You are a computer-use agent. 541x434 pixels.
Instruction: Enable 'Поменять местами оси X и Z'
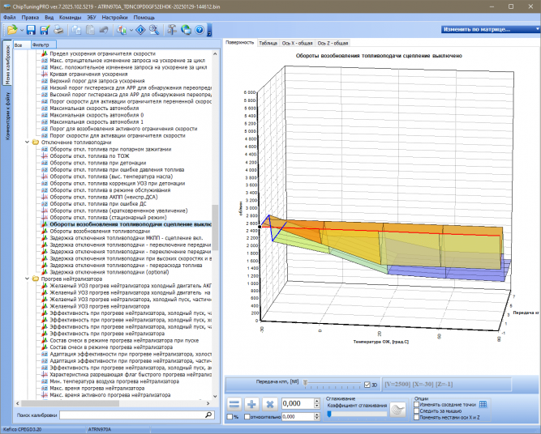click(416, 417)
